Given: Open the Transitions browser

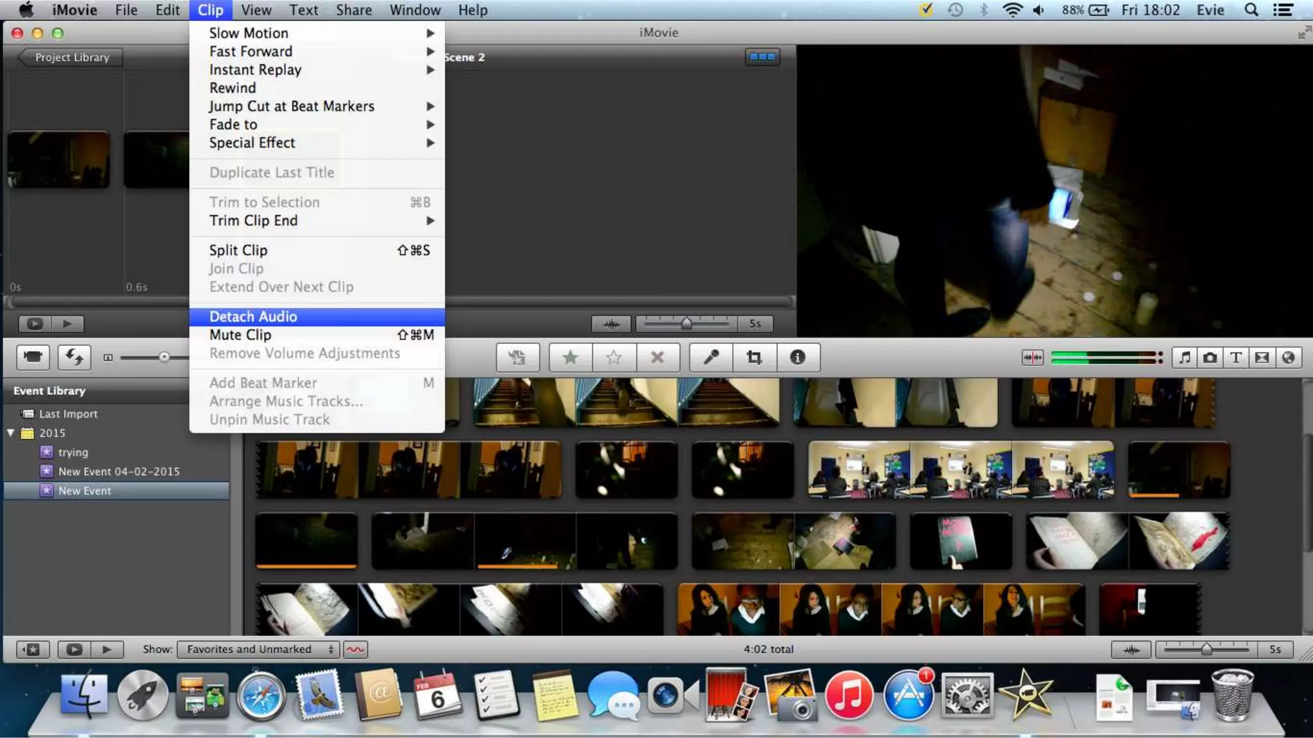Looking at the screenshot, I should 1262,357.
